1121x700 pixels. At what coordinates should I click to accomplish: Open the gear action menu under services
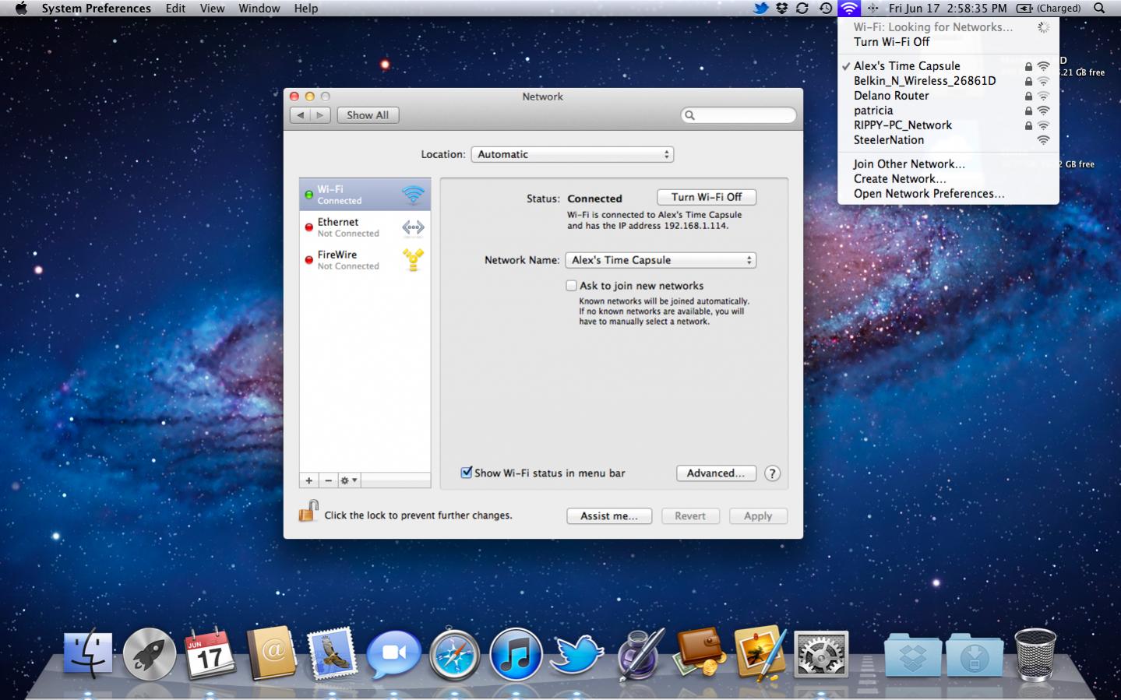348,480
